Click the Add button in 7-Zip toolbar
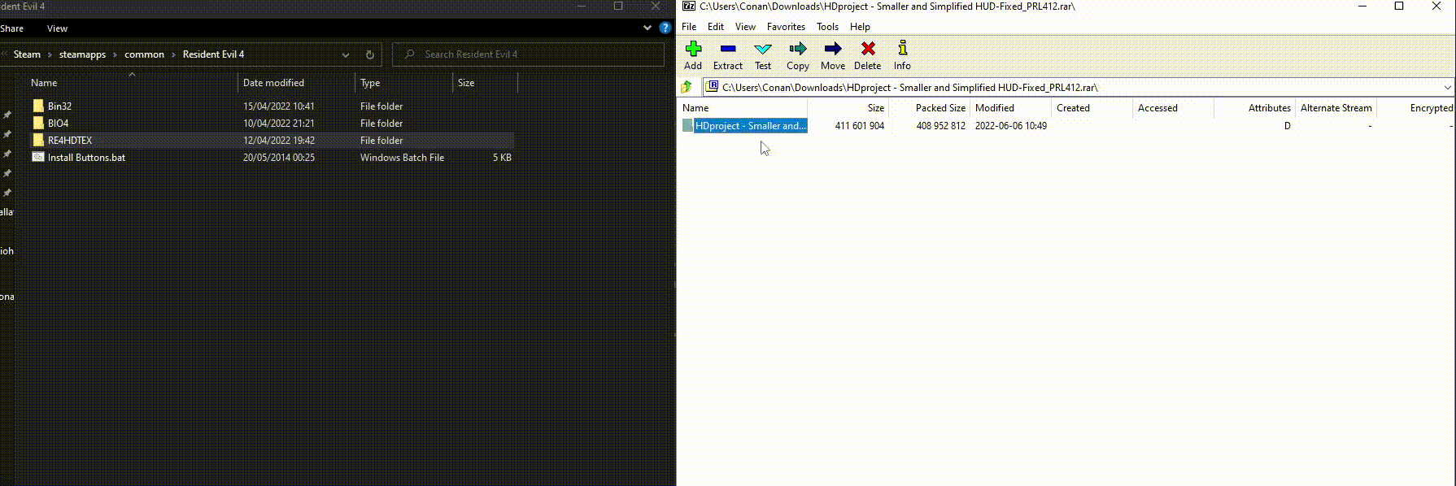This screenshot has height=486, width=1456. click(693, 55)
